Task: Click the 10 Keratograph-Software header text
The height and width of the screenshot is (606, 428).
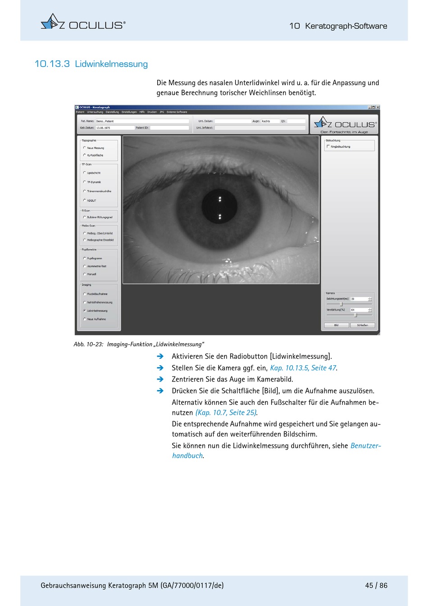Action: [338, 26]
